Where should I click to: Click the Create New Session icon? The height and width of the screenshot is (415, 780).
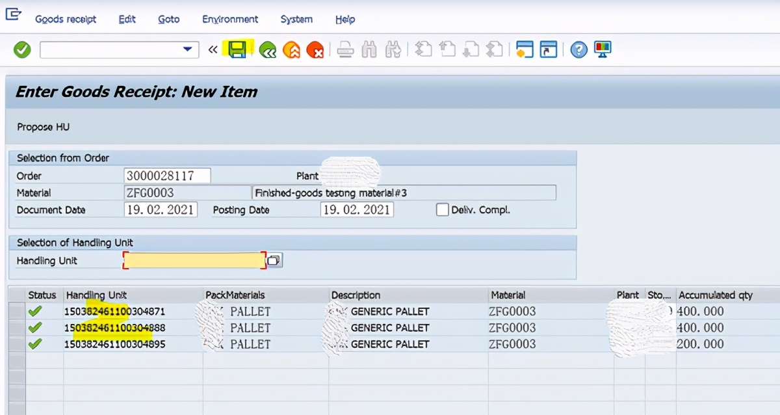coord(525,49)
